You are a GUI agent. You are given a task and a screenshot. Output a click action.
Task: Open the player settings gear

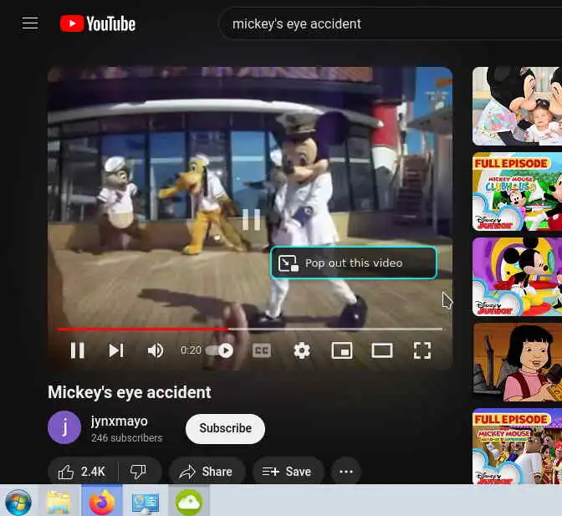tap(302, 350)
